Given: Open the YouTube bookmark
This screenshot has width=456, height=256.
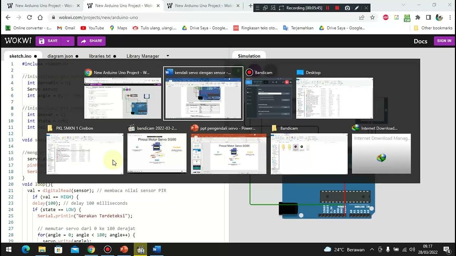Looking at the screenshot, I should (92, 28).
